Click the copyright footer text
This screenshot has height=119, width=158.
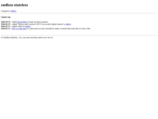coord(27,38)
